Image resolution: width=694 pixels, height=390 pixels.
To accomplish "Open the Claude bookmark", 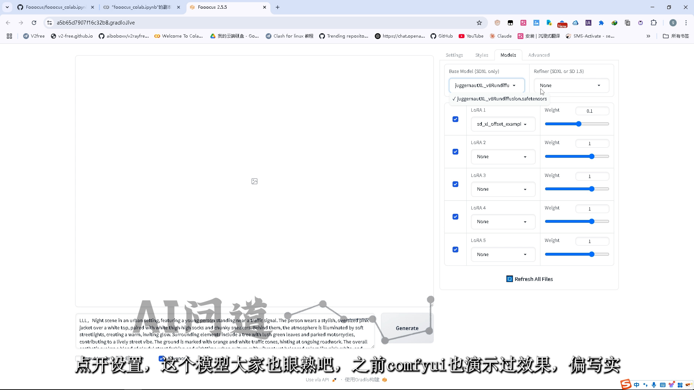I will (x=501, y=36).
